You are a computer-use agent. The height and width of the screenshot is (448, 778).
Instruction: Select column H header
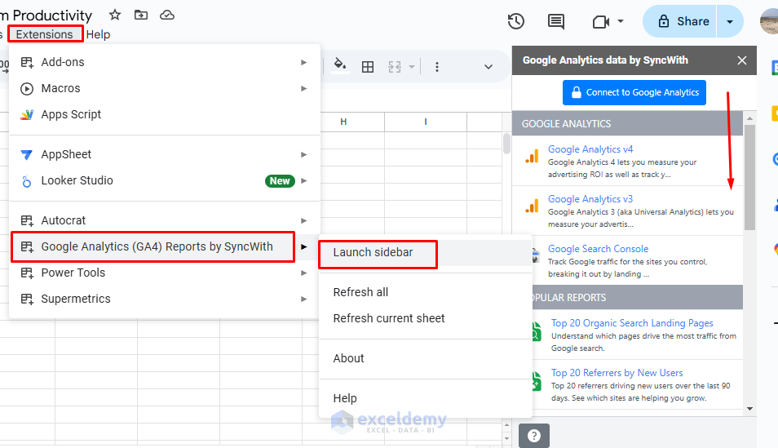tap(343, 122)
